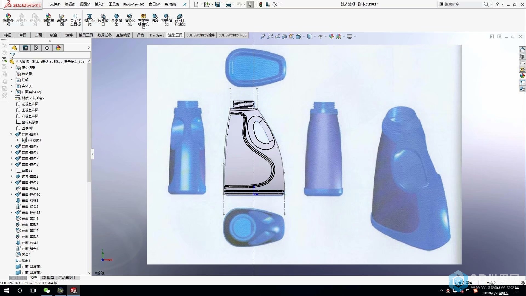Expand the 历史记录 tree node
Image resolution: width=526 pixels, height=296 pixels.
point(12,68)
